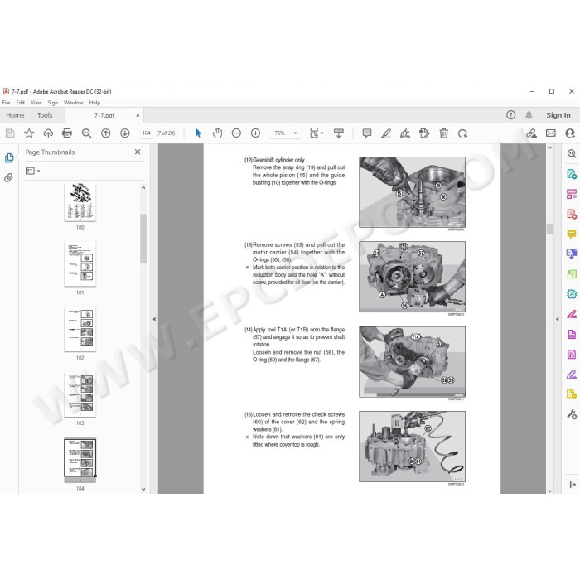This screenshot has height=580, width=580.
Task: Switch to the Tools tab
Action: (x=45, y=115)
